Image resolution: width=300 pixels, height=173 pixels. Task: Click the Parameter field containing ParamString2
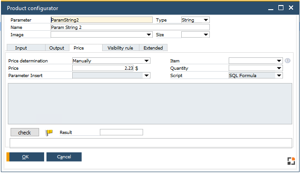(102, 20)
